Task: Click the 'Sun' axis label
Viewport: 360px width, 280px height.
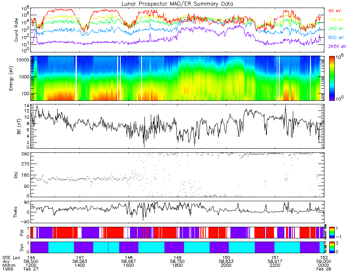Action: [x=22, y=248]
